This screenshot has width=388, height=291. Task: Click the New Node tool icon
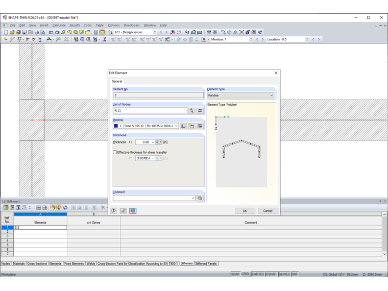[6, 39]
